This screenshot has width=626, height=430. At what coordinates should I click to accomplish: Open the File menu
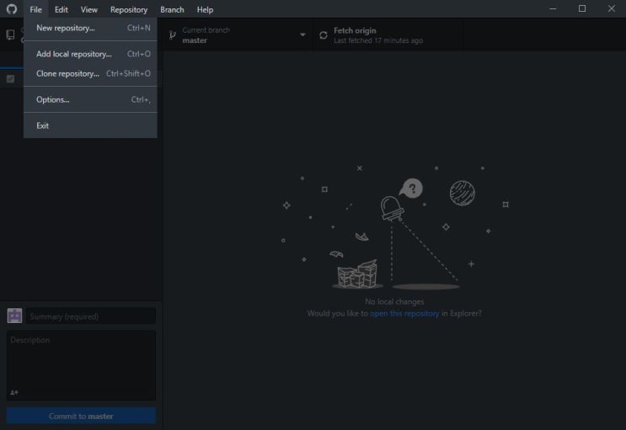35,9
